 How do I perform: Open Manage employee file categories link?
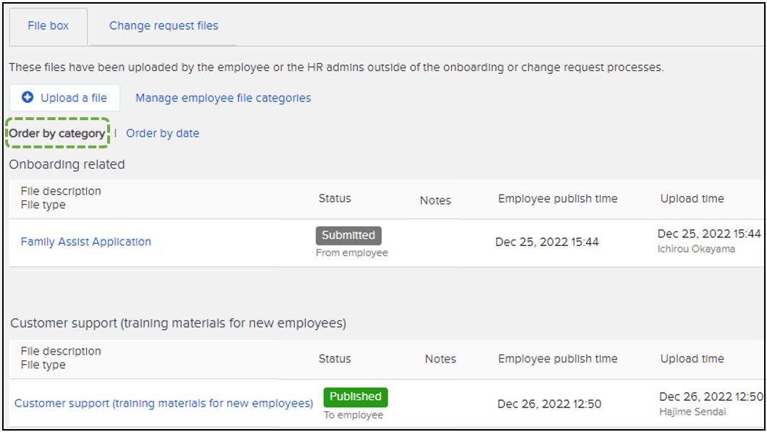click(x=223, y=98)
